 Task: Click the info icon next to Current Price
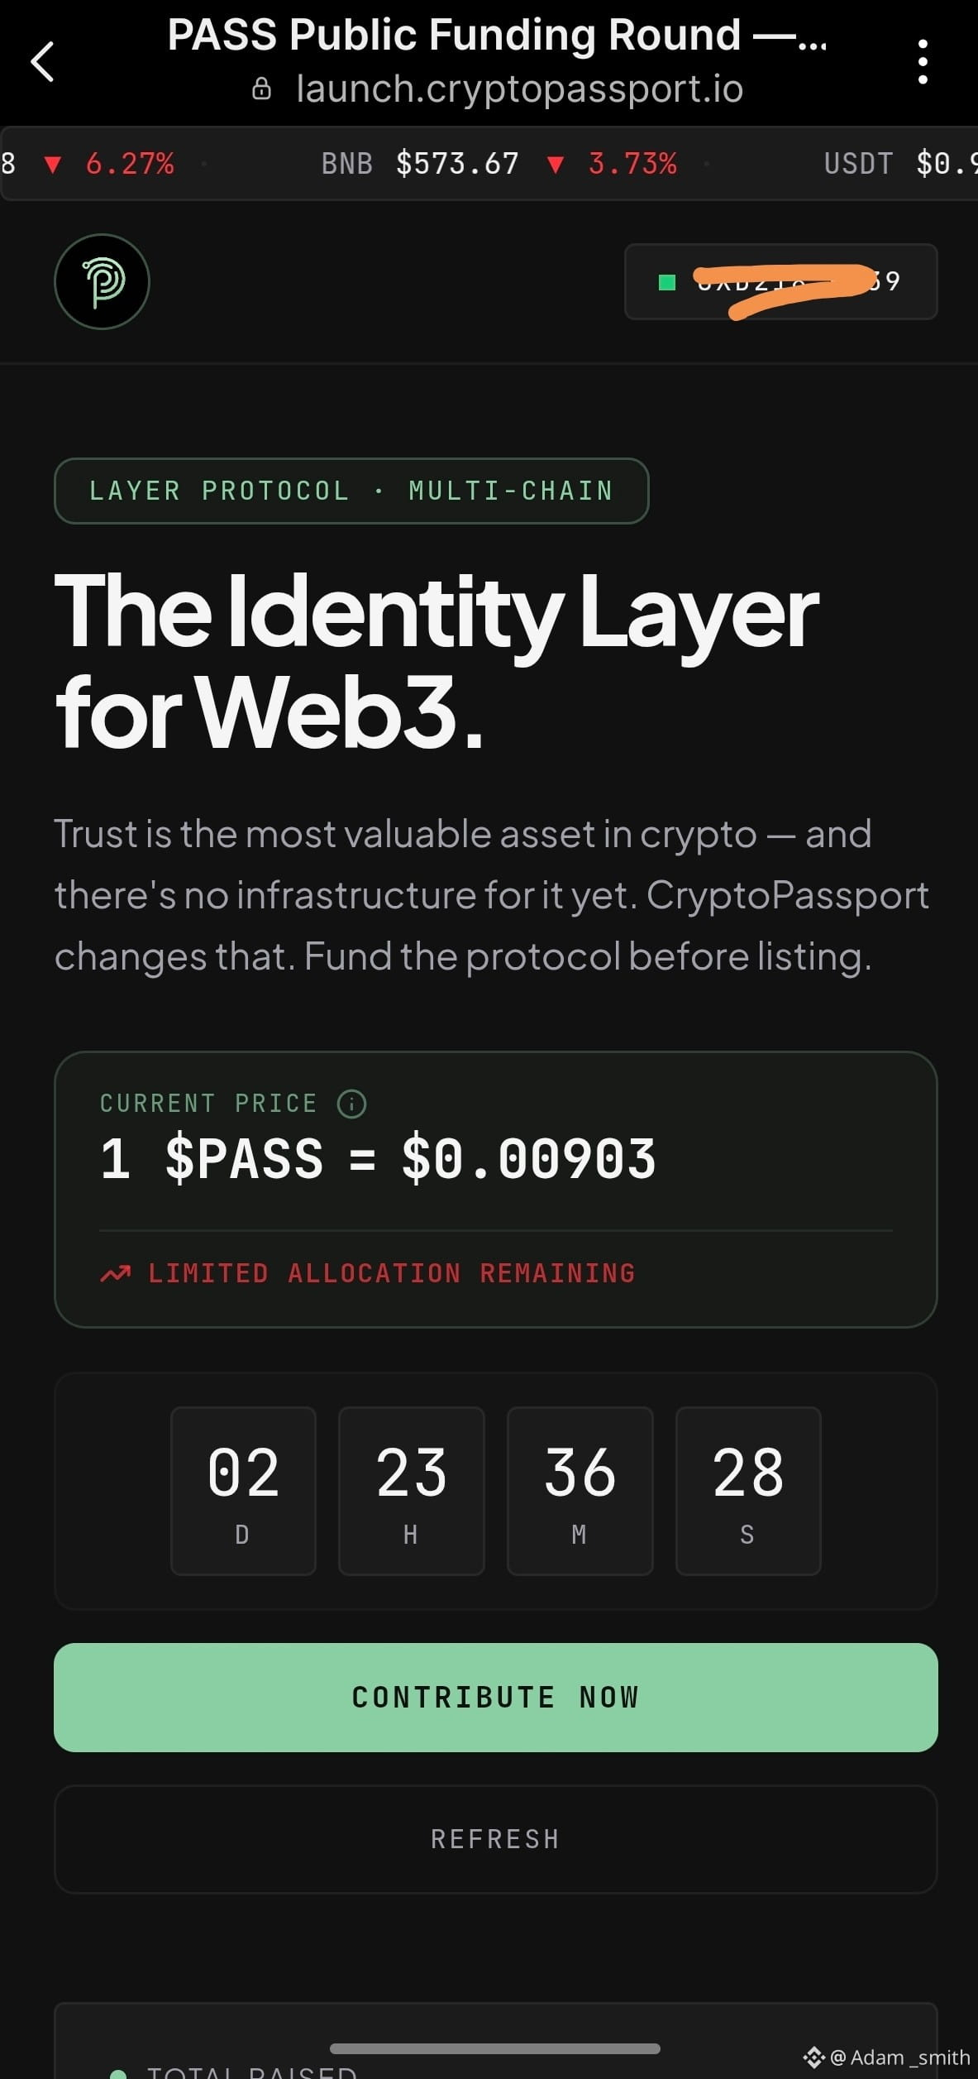click(x=352, y=1104)
